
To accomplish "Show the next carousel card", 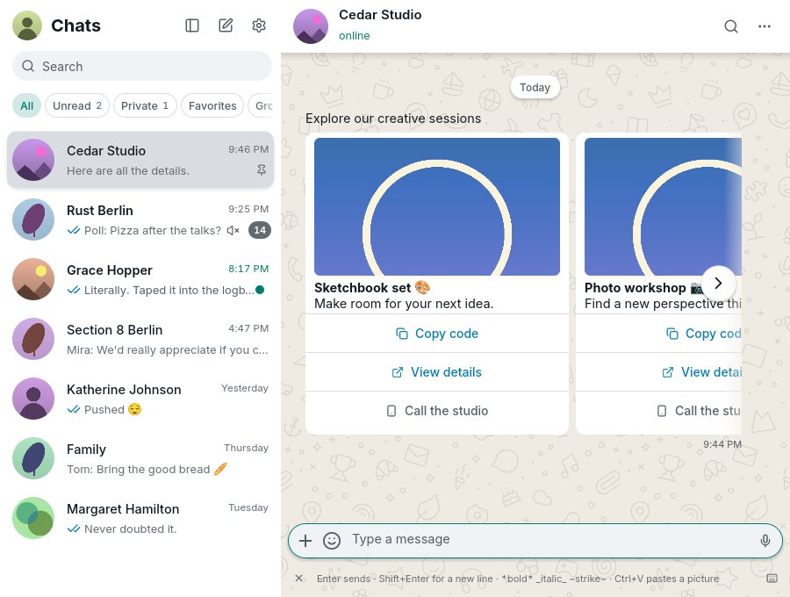I will (718, 283).
